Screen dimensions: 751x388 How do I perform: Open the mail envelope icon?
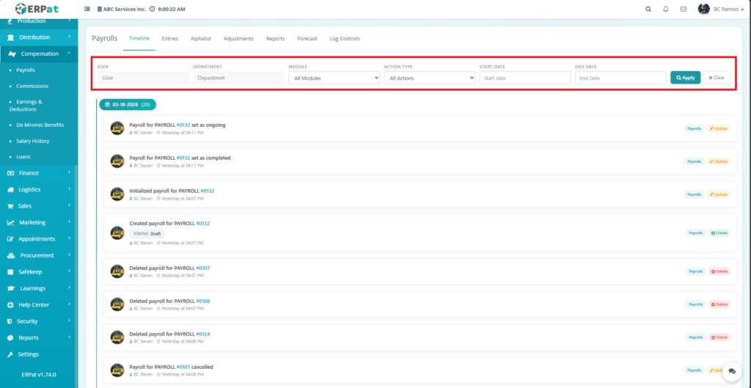(684, 10)
